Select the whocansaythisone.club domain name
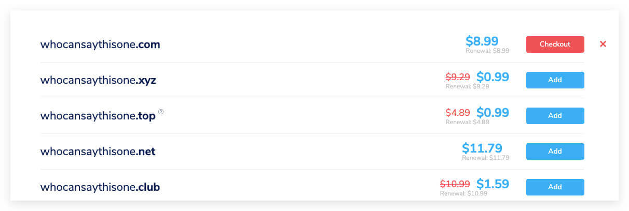Screen dimensions: 629x211 coord(100,188)
